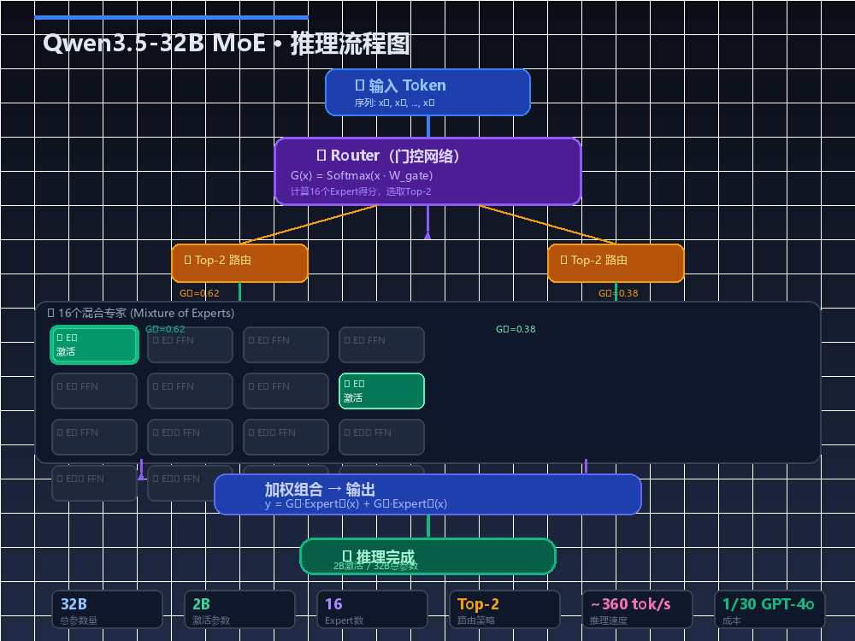Click the orange G=0.38 weight label
The image size is (855, 641).
pos(618,293)
